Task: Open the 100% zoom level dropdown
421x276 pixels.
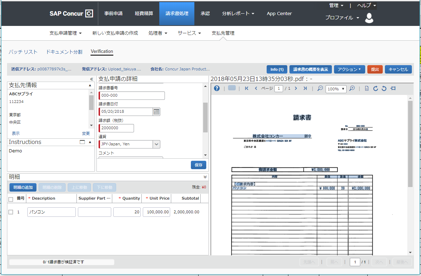Action: 336,89
